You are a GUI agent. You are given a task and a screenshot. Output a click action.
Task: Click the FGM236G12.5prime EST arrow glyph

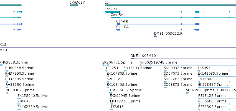(110, 93)
